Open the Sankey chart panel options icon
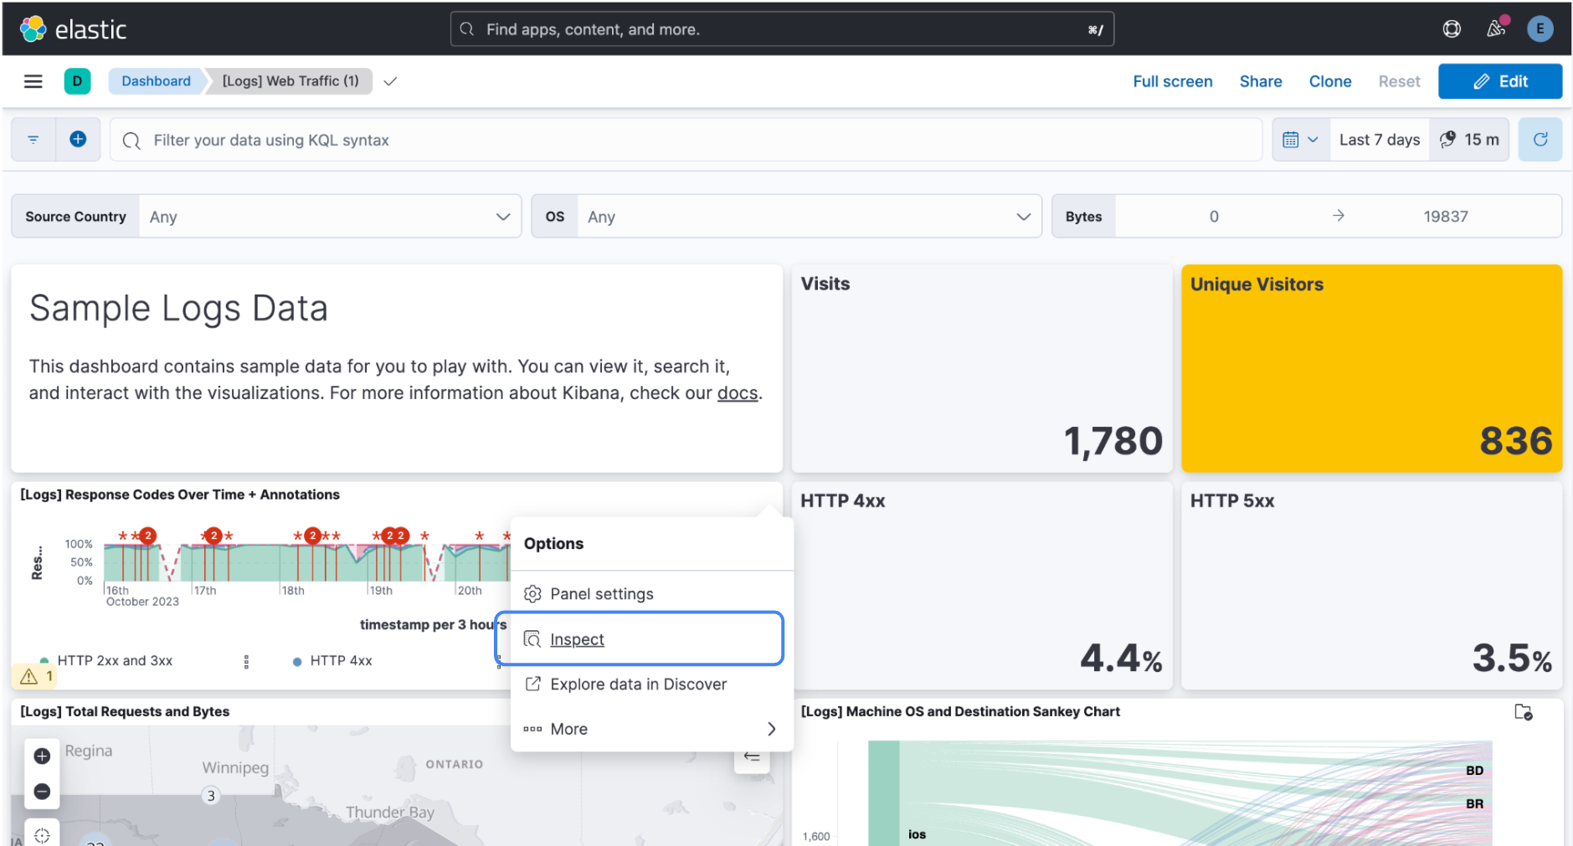Viewport: 1573px width, 846px height. [x=1524, y=712]
